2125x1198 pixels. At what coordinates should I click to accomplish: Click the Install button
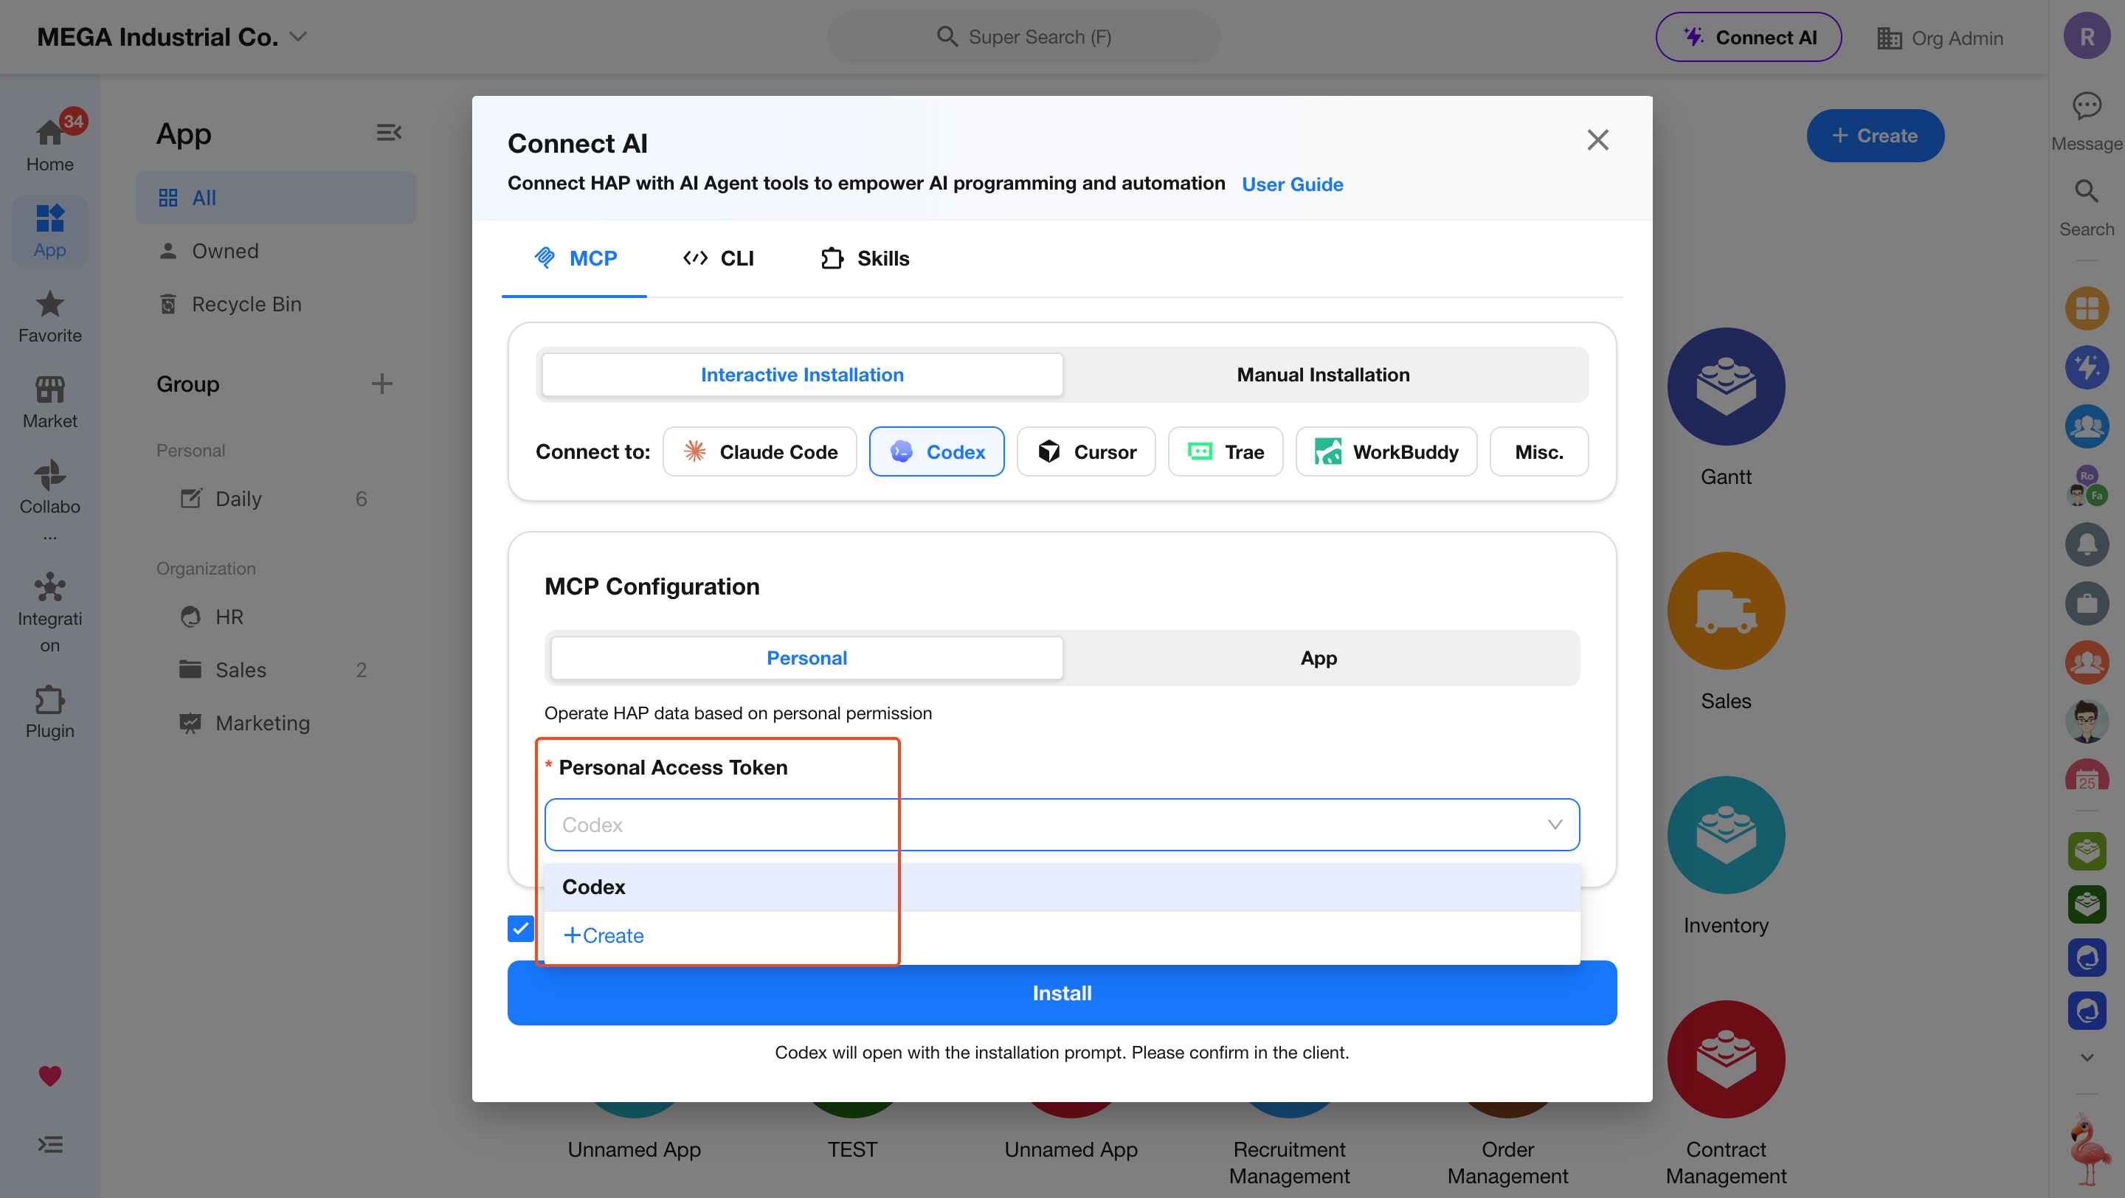click(x=1062, y=994)
